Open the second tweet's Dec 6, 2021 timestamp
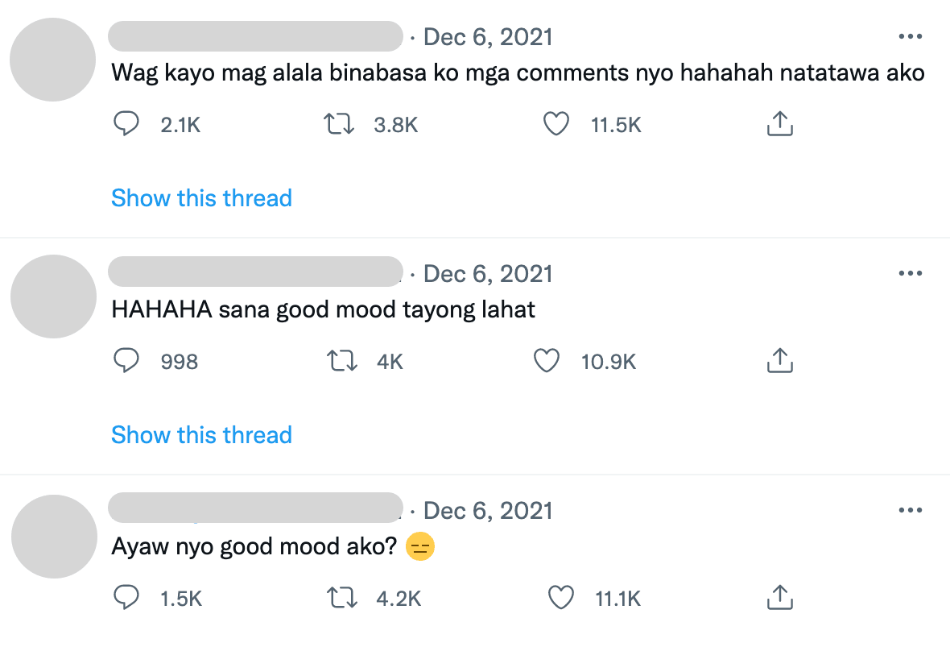This screenshot has width=950, height=647. click(x=488, y=274)
